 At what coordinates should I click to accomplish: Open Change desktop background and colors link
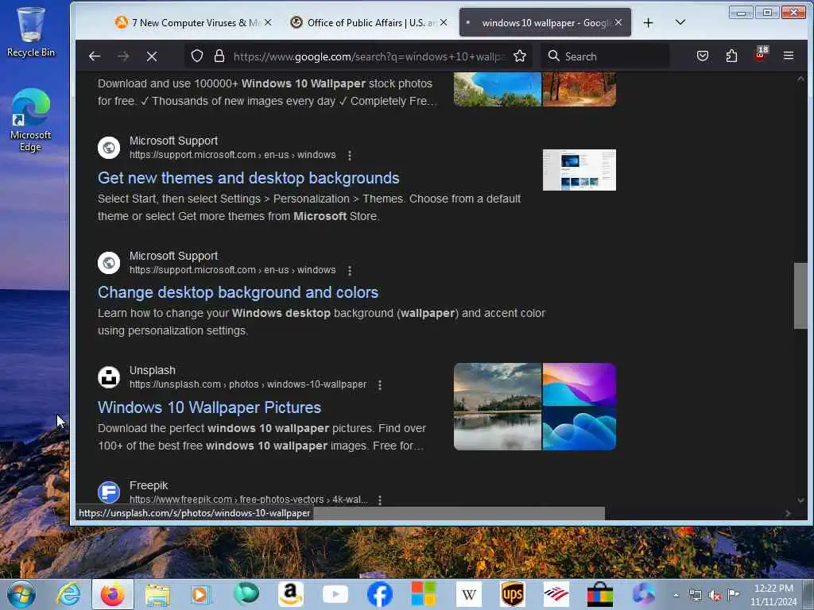pos(238,292)
